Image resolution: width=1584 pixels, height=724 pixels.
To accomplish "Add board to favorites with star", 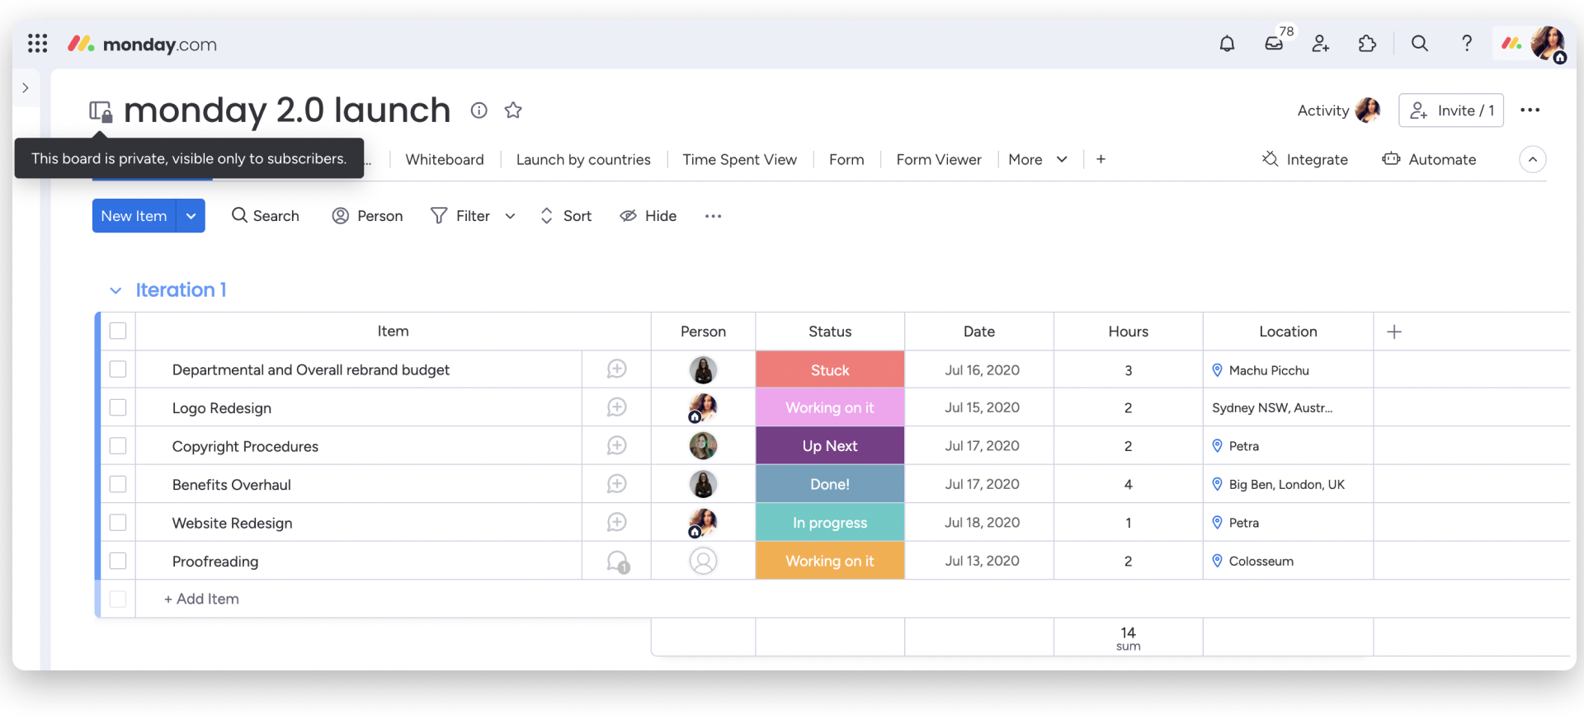I will tap(513, 110).
